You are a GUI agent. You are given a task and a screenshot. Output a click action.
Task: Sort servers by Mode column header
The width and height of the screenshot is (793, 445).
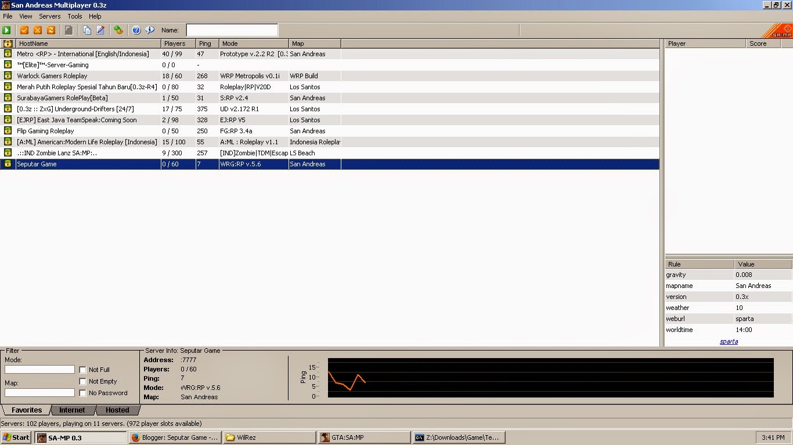click(254, 43)
